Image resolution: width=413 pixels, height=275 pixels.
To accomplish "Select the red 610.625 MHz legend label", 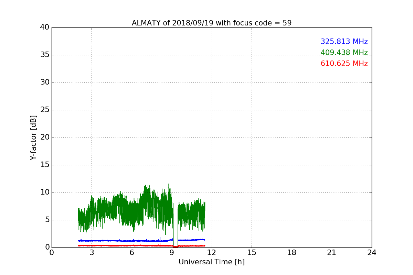I will tap(344, 64).
